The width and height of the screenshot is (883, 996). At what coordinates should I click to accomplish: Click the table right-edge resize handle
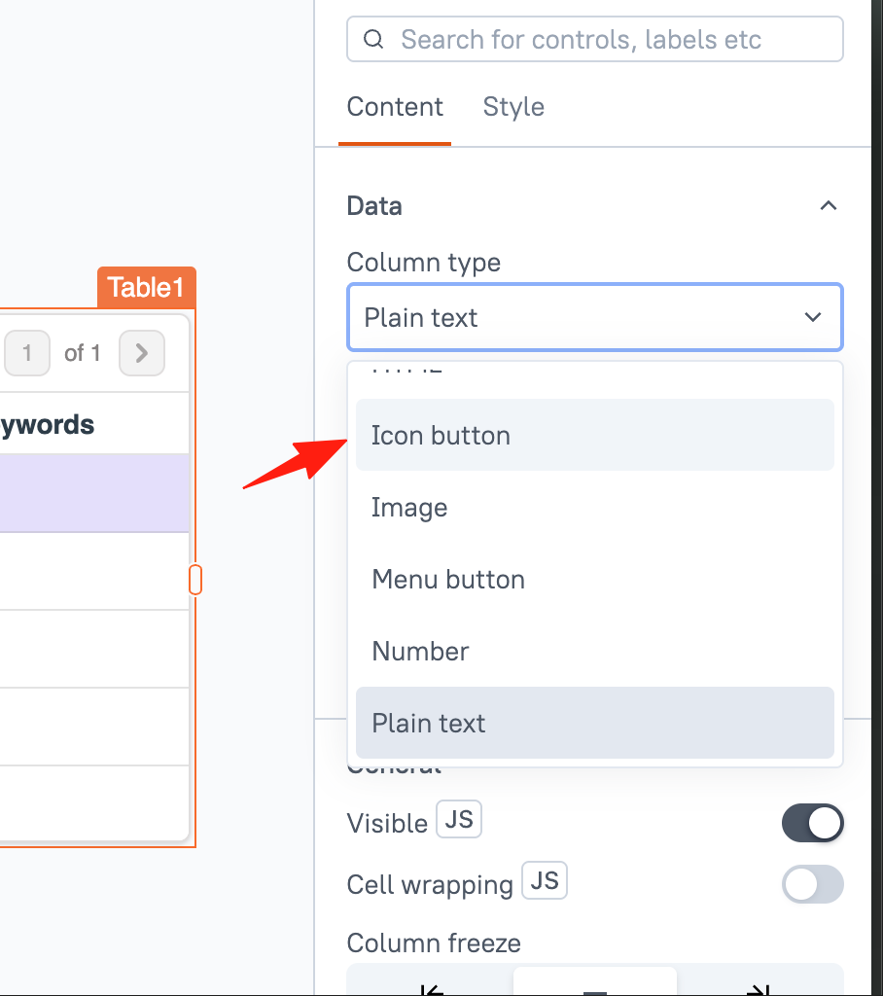[x=195, y=580]
